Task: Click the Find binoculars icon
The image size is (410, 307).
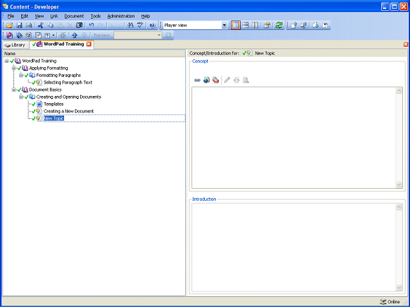Action: point(130,26)
